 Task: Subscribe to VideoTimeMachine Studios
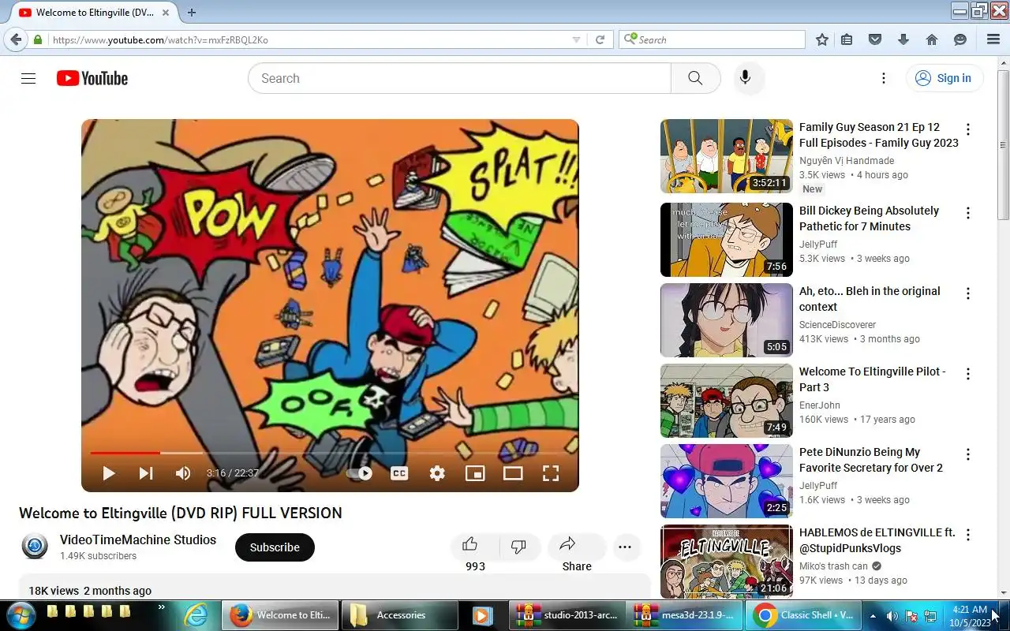click(x=275, y=547)
